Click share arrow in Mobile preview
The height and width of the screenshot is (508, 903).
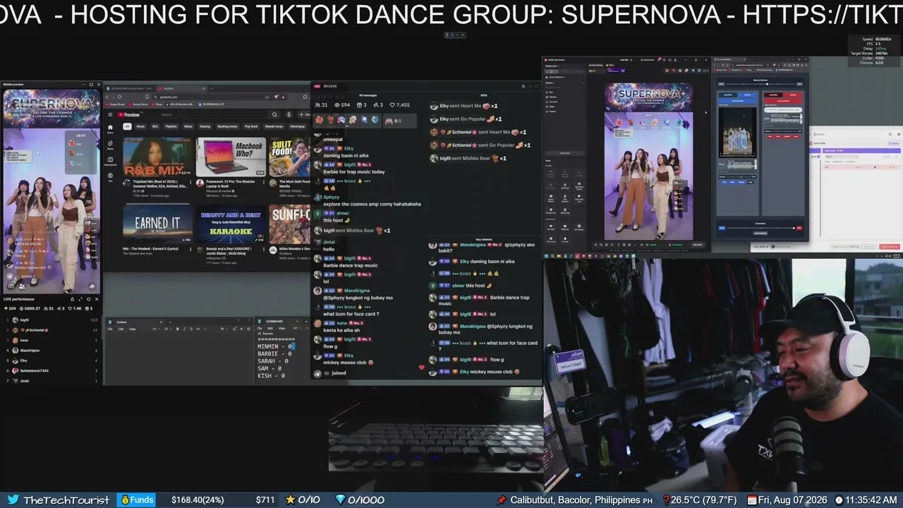click(x=92, y=286)
